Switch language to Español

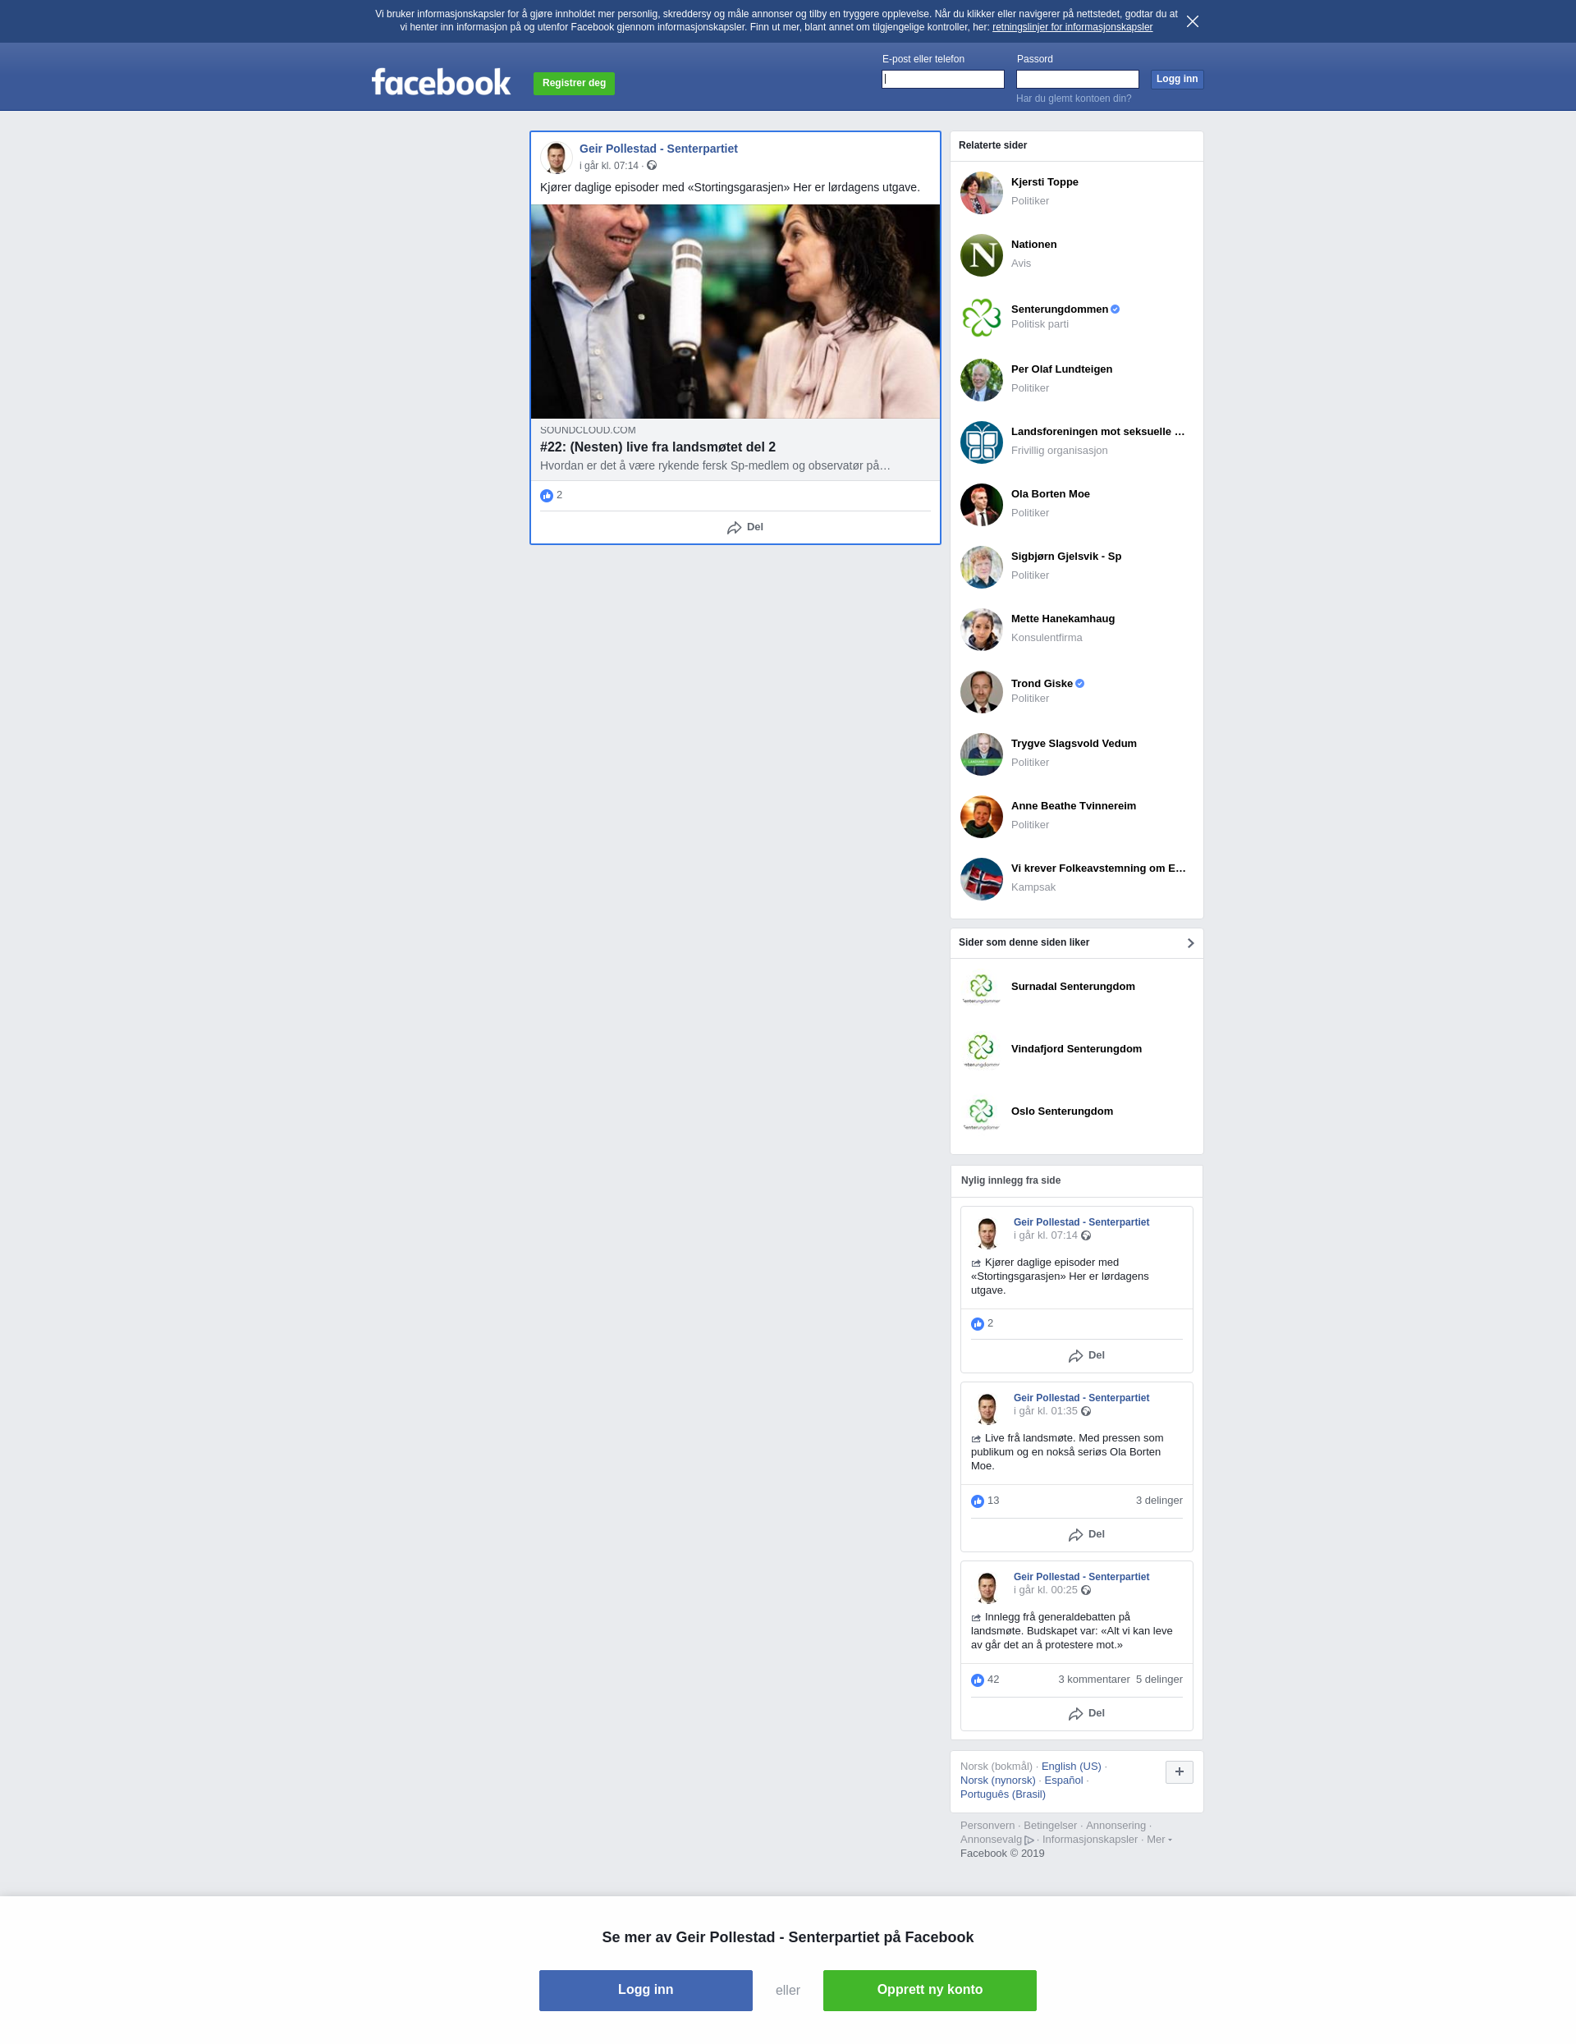point(1063,1780)
